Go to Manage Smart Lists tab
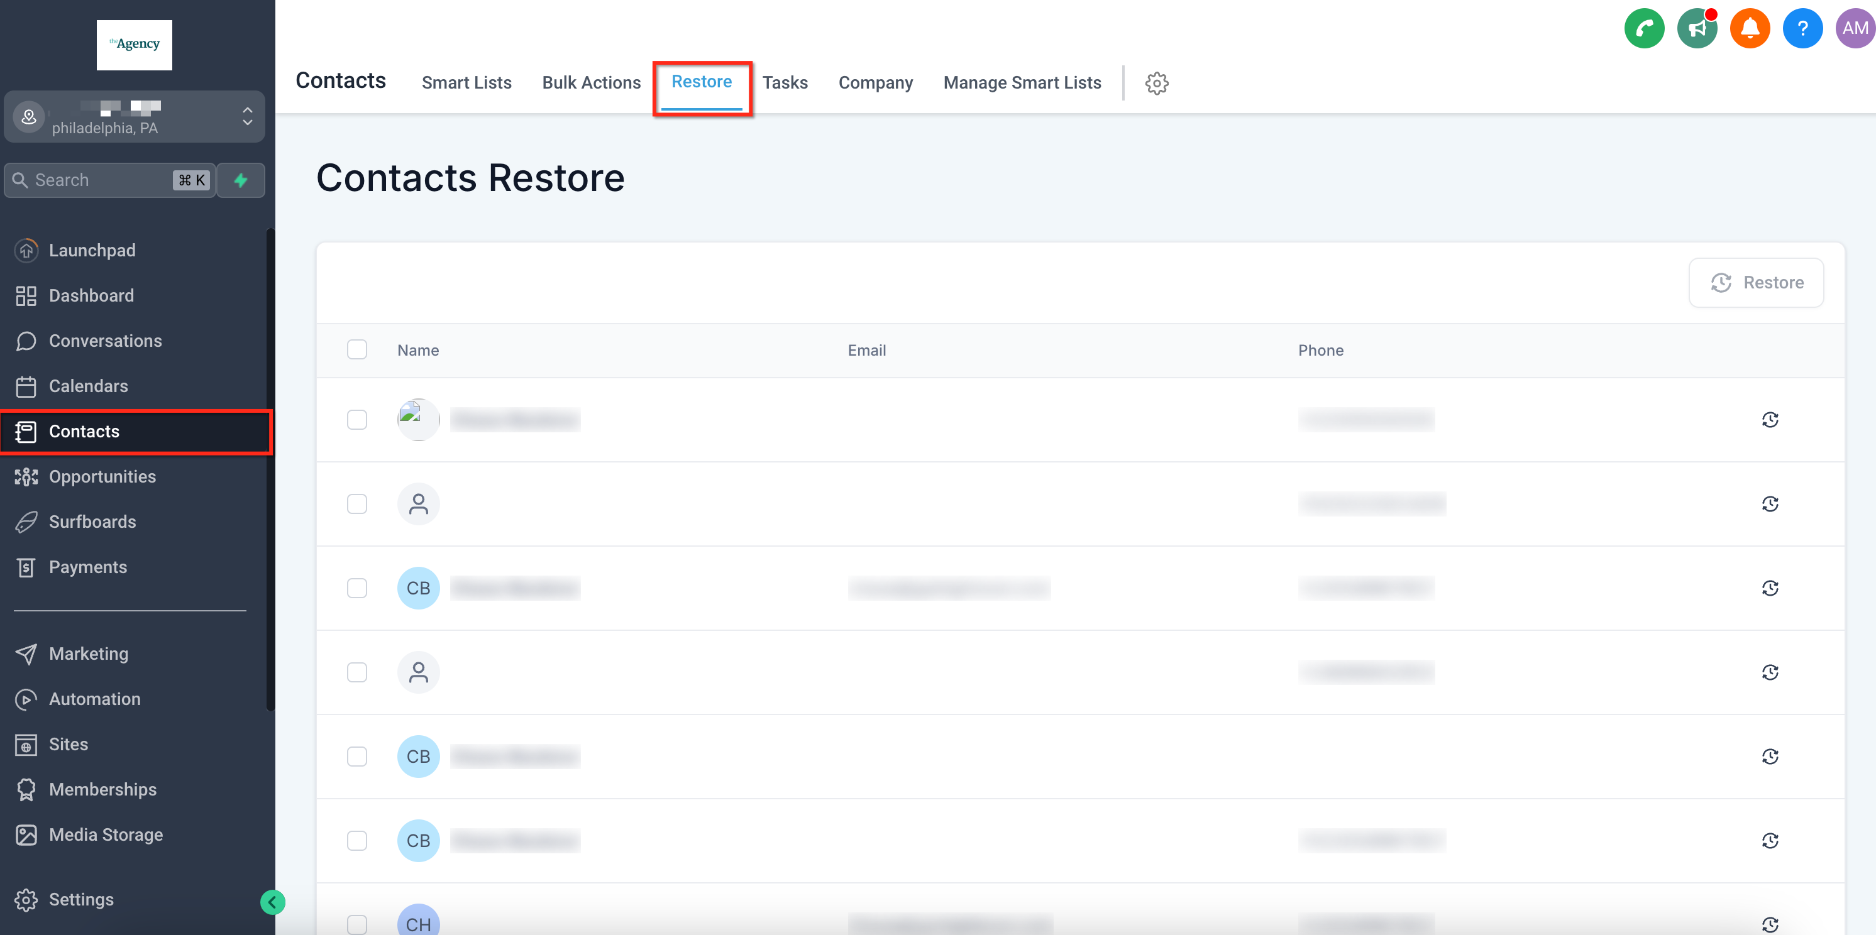1876x935 pixels. tap(1021, 83)
